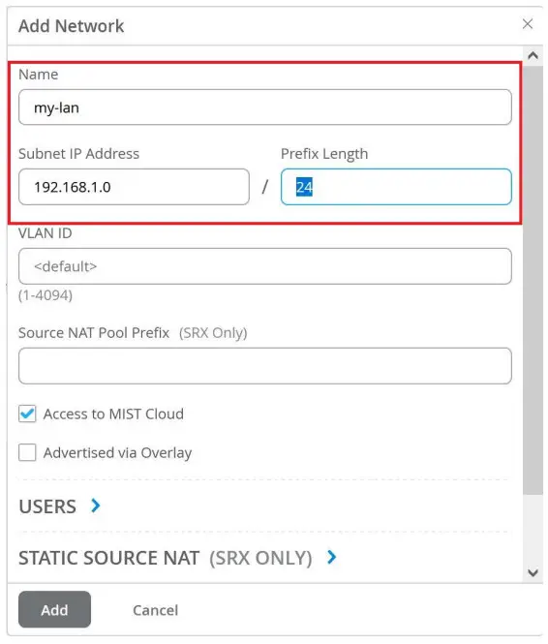
Task: Click the STATIC SOURCE NAT heading
Action: tap(109, 558)
